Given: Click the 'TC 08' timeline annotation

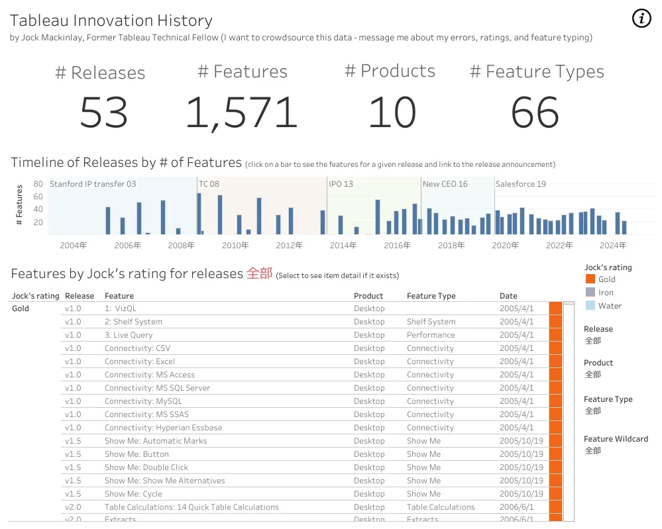Looking at the screenshot, I should tap(209, 184).
